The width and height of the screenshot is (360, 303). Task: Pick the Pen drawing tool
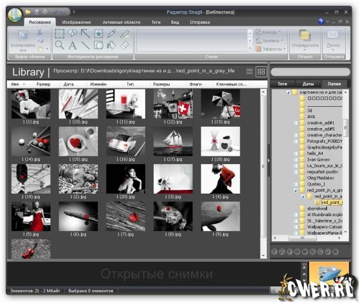point(112,33)
